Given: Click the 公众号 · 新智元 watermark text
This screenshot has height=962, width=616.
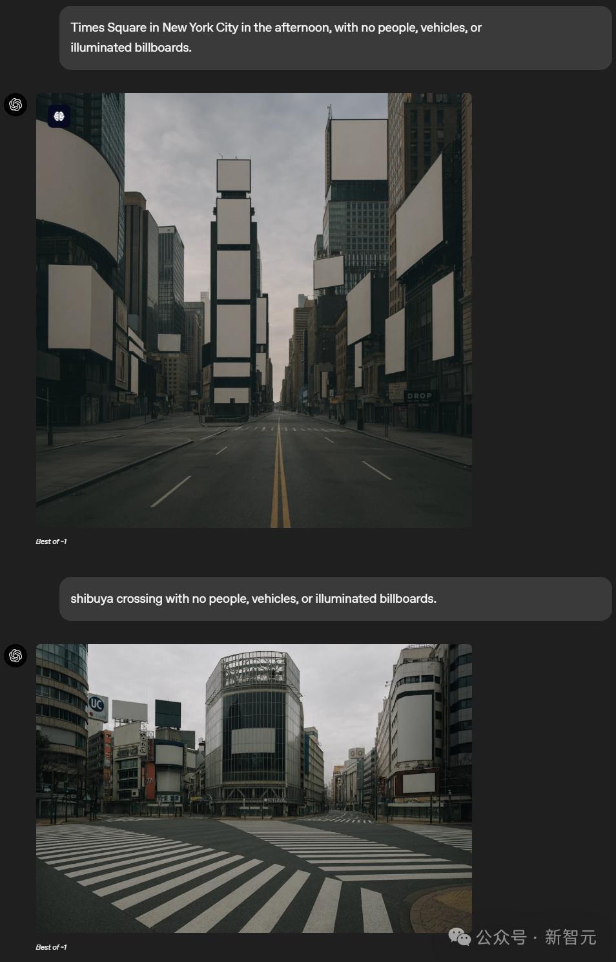Looking at the screenshot, I should pos(536,937).
